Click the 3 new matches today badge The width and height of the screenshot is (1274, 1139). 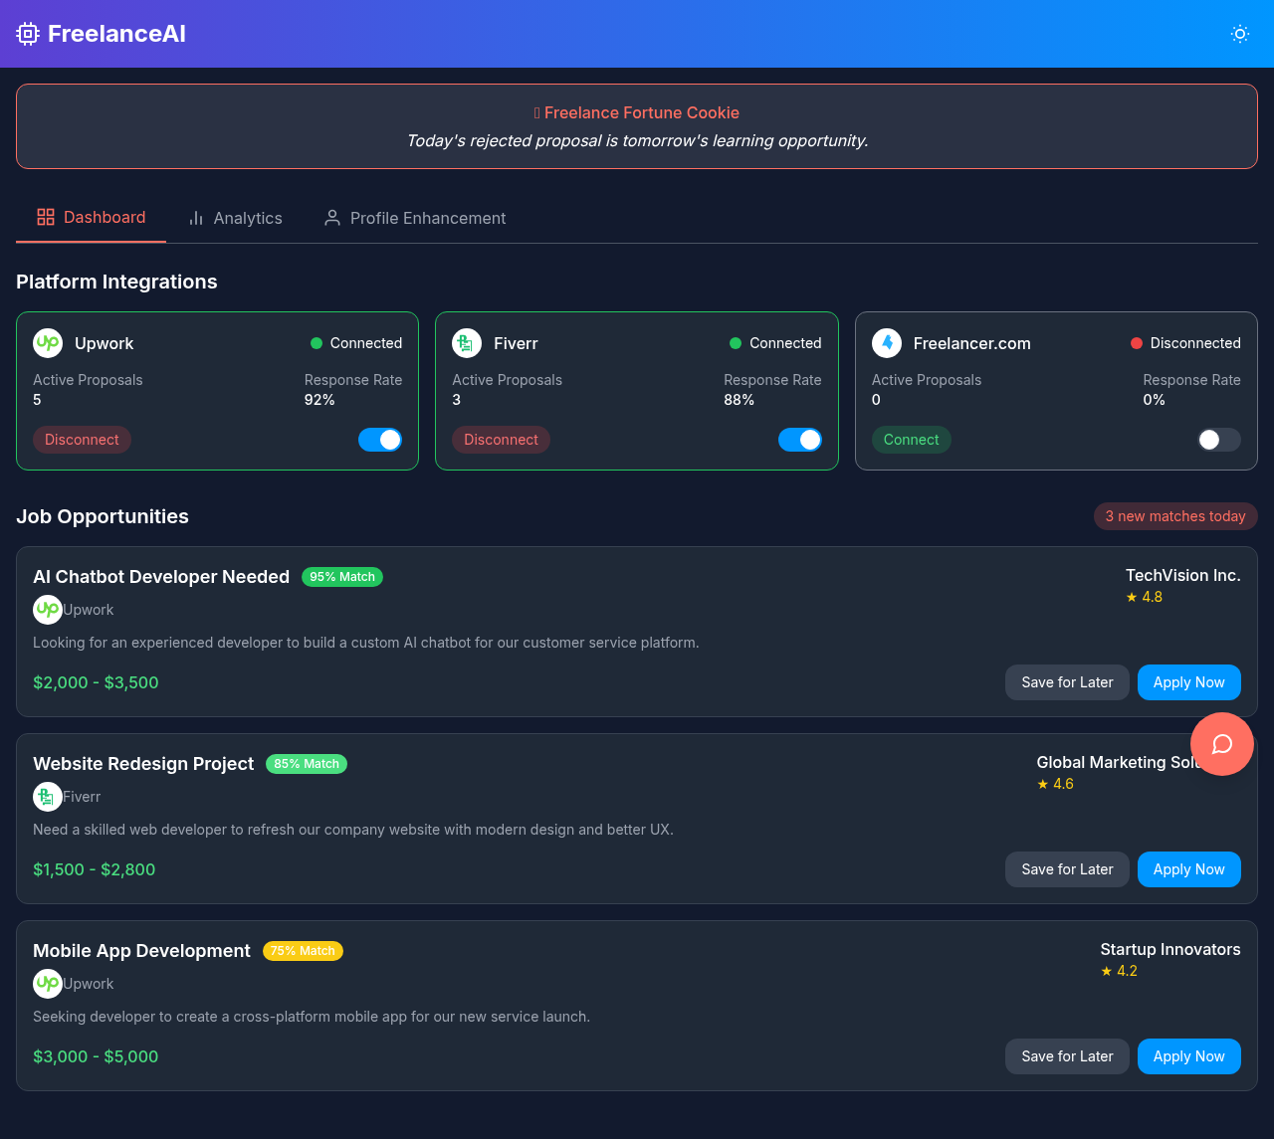[x=1175, y=515]
